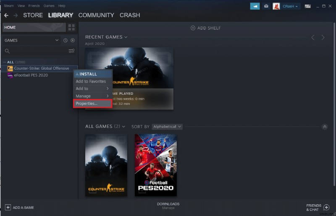Click the library search magnifier icon

pos(7,51)
